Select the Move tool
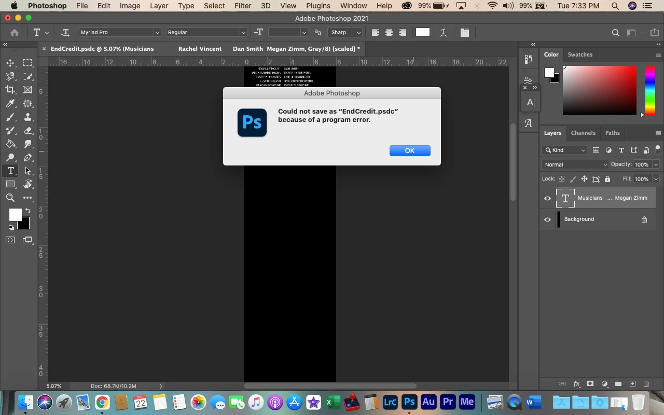 click(10, 63)
